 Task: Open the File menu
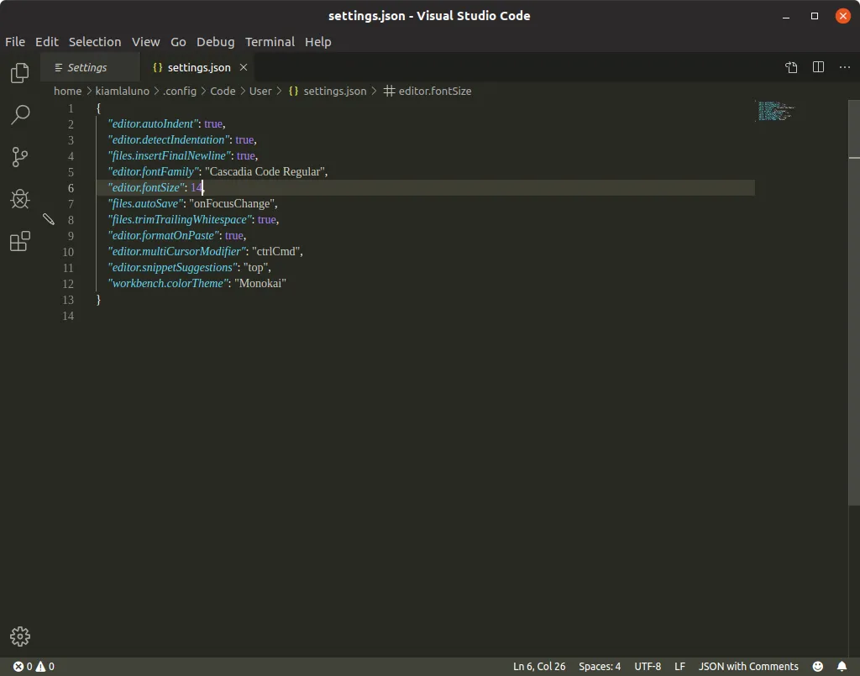tap(15, 42)
